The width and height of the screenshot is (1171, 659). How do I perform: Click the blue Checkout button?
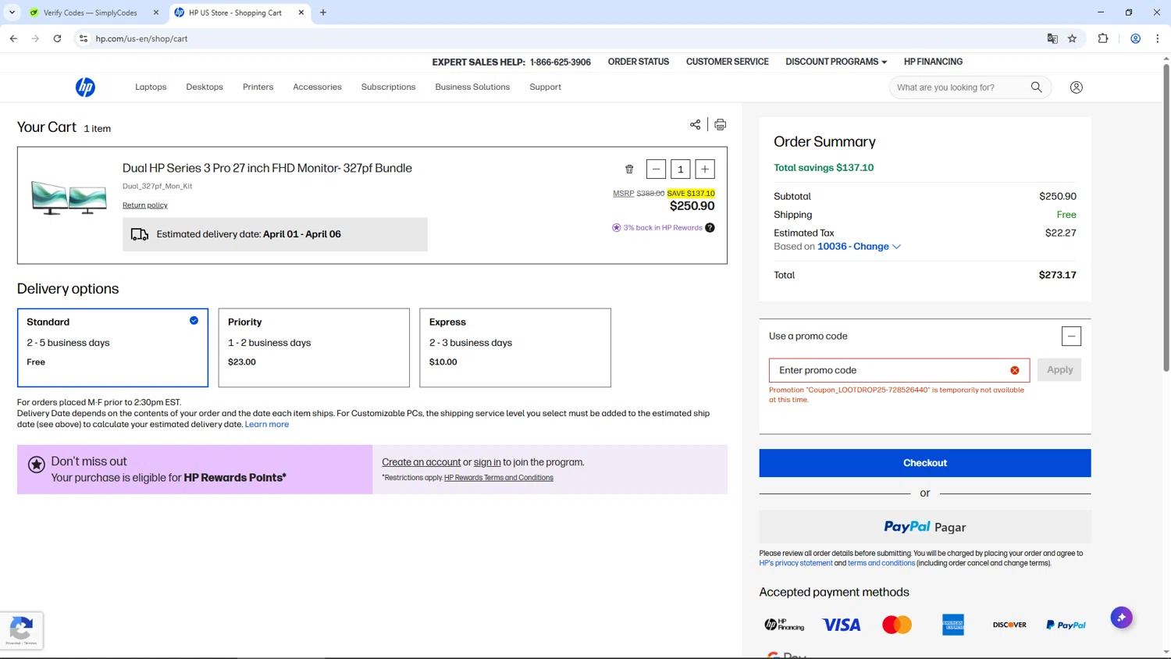click(x=925, y=463)
